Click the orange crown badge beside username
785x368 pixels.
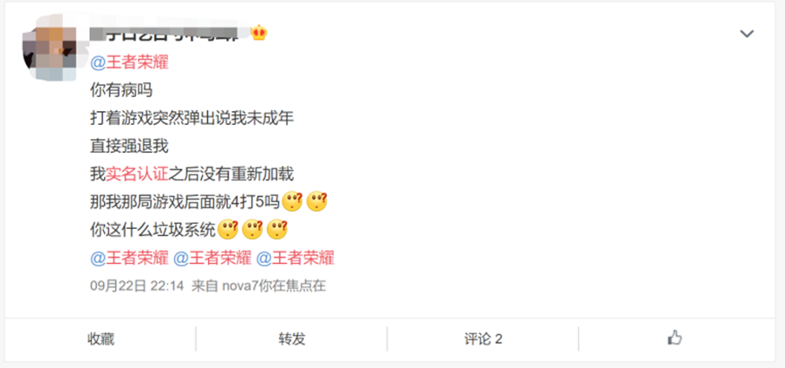[x=259, y=33]
